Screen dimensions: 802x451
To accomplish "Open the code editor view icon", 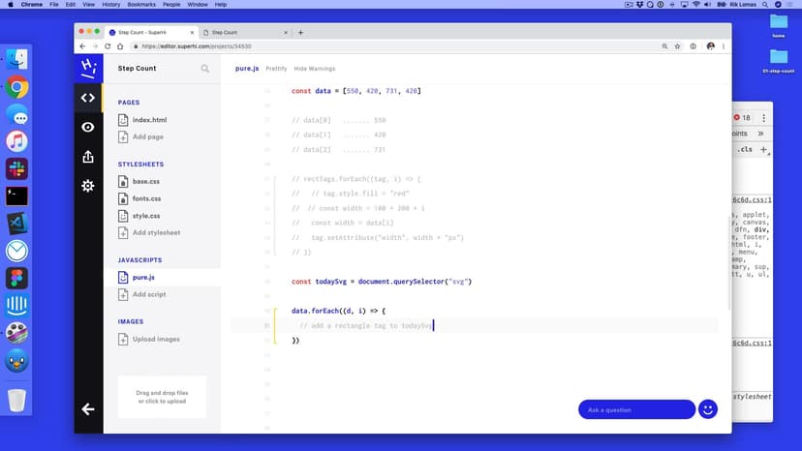I will click(x=88, y=98).
